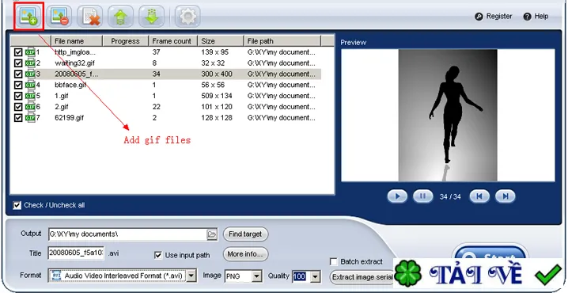Click the silhouette preview image

448,116
